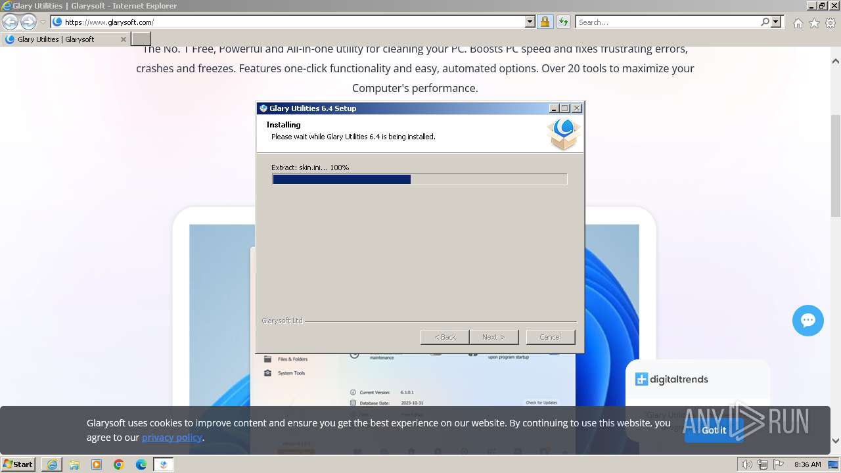Minimize the Glary Utilities Setup dialog
Screen dimensions: 841x473
click(554, 108)
